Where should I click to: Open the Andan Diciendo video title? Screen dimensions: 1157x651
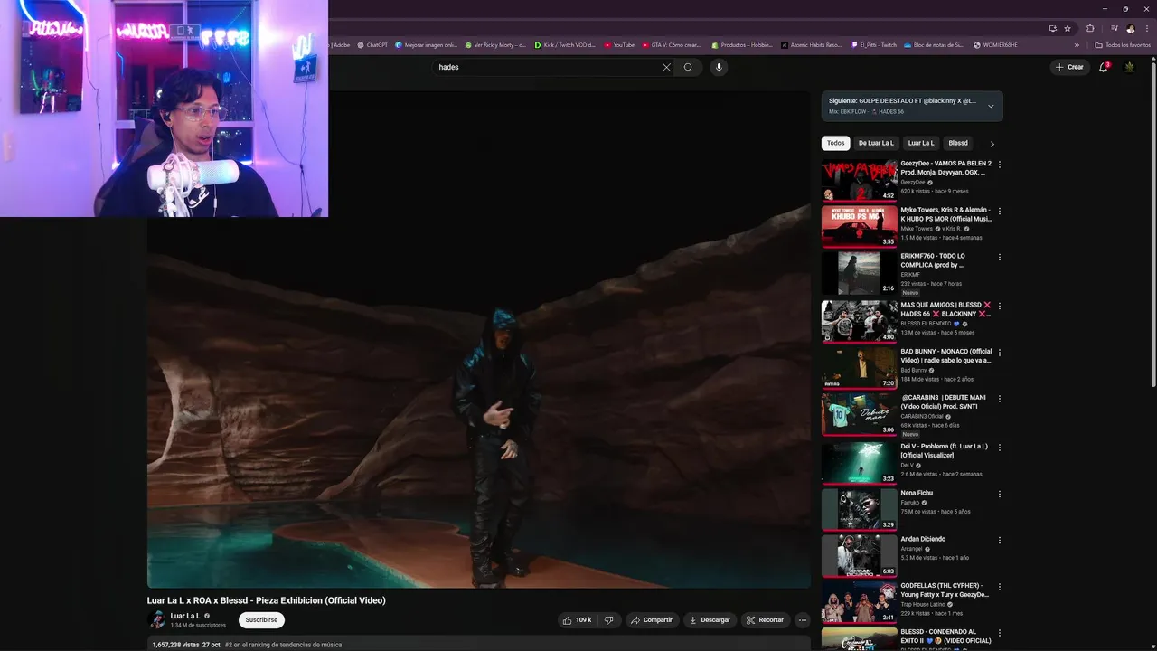tap(923, 539)
